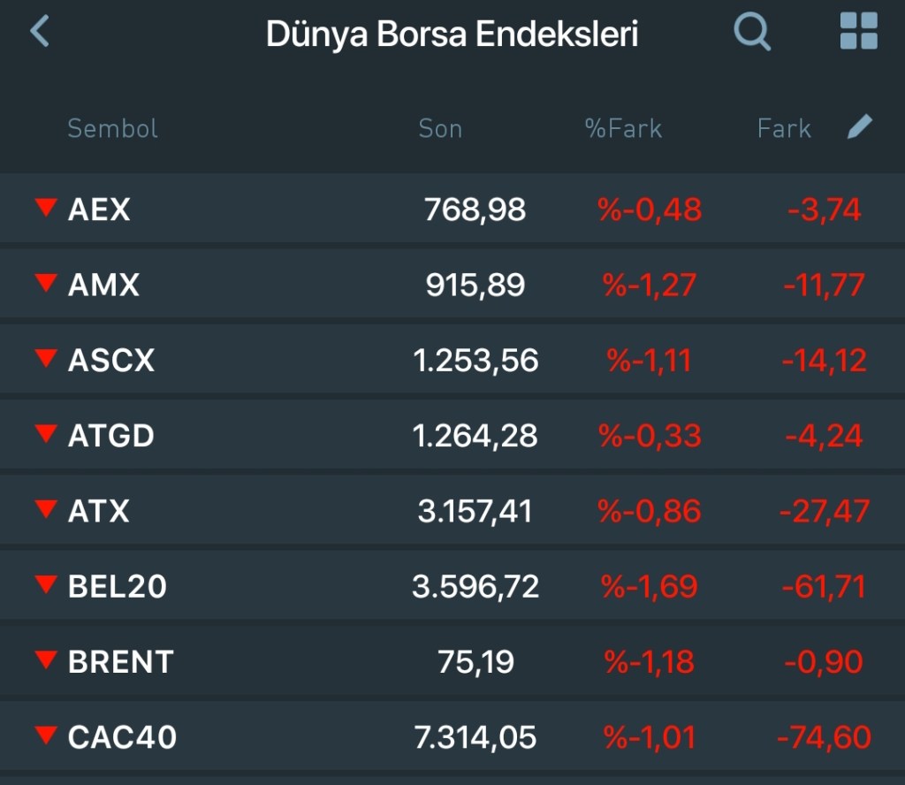This screenshot has height=785, width=905.
Task: Click the red triangle next to CAC40
Action: (x=45, y=735)
